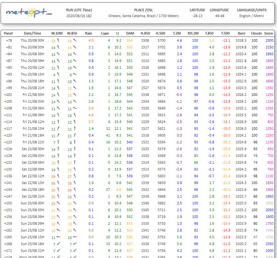Image resolution: width=277 pixels, height=258 pixels.
Task: Click the date Fri 21/08 12H
Action: (34, 122)
